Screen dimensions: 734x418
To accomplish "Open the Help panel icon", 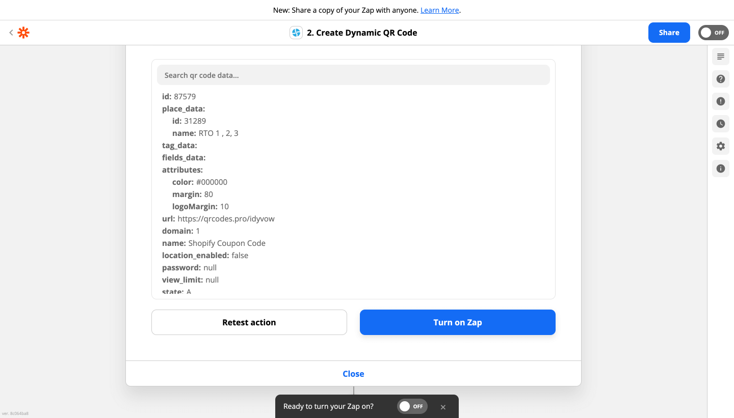I will coord(720,79).
